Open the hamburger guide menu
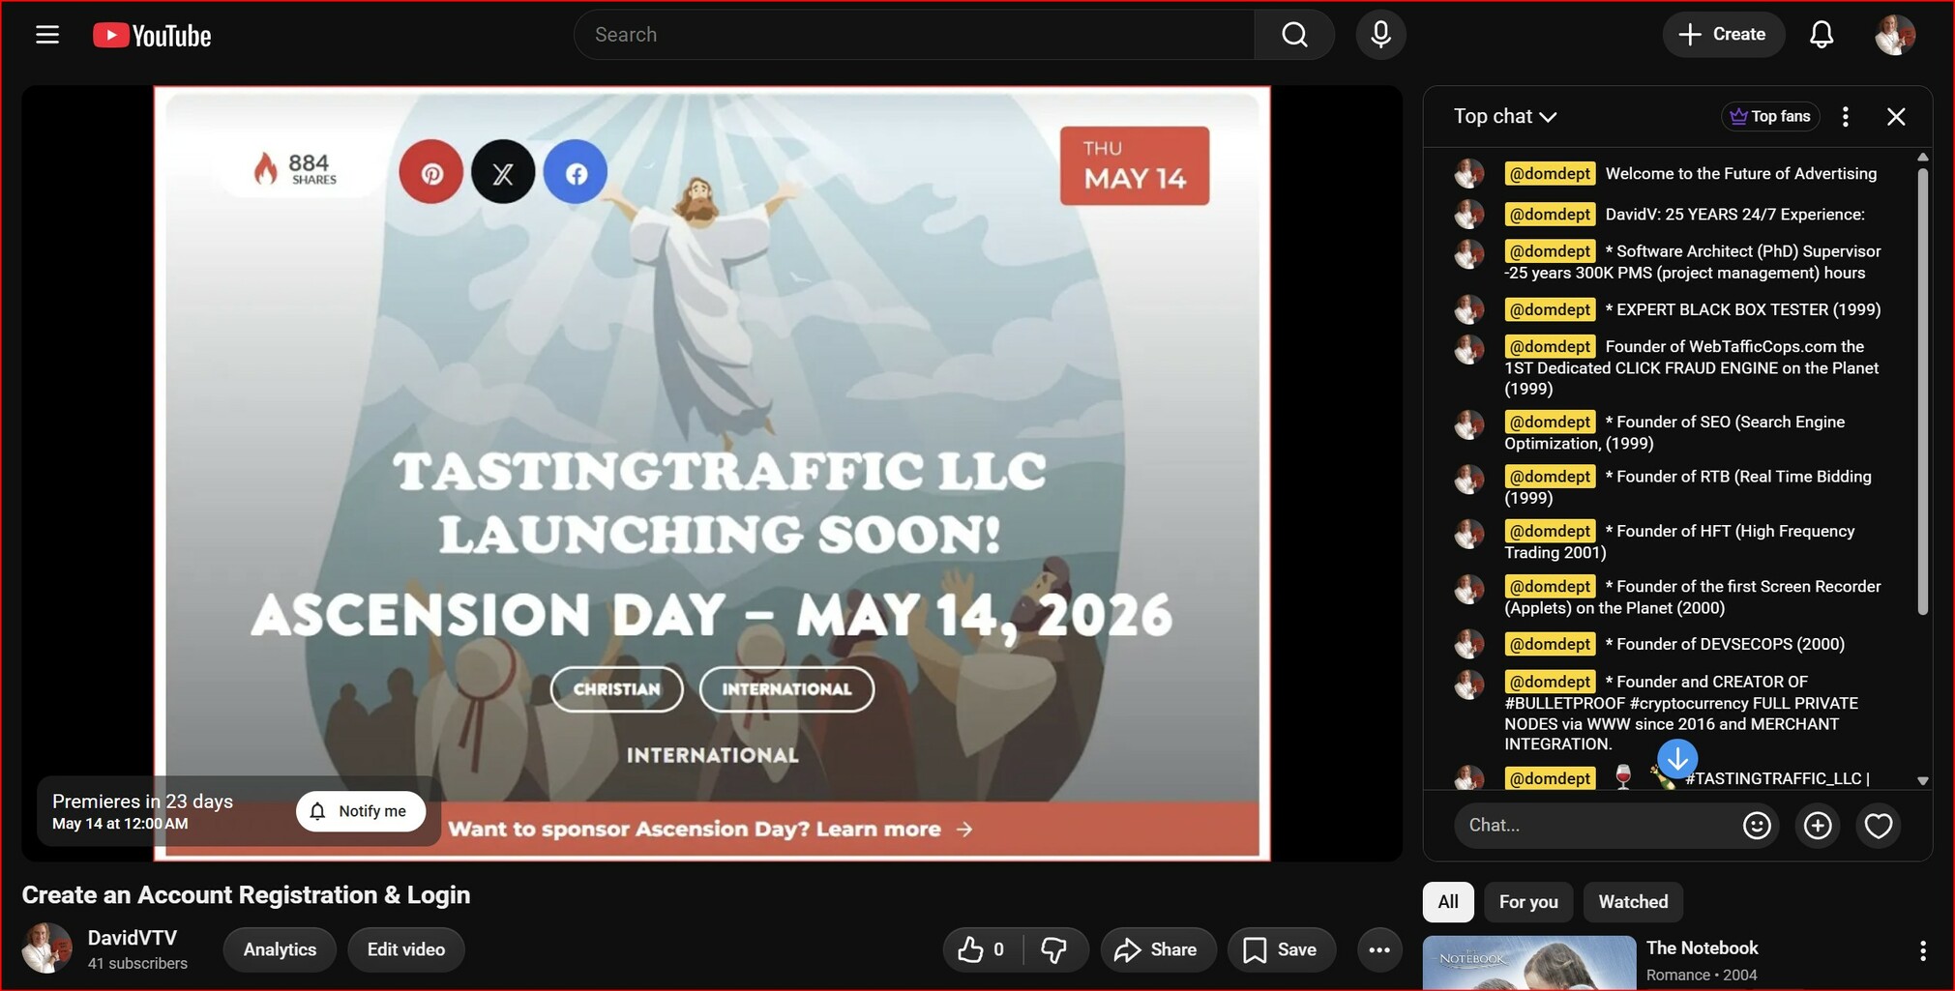 [x=47, y=35]
